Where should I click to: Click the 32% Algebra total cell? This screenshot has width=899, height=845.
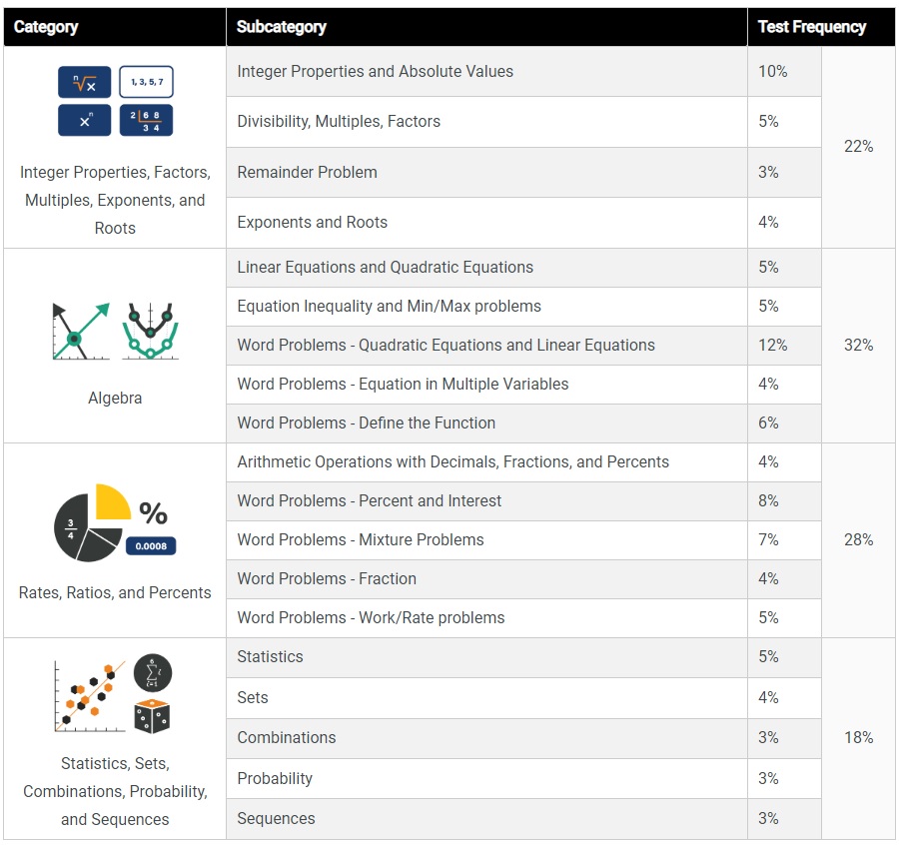coord(858,345)
